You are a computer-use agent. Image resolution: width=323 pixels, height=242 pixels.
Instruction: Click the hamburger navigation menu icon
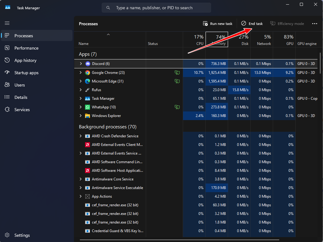pyautogui.click(x=7, y=23)
